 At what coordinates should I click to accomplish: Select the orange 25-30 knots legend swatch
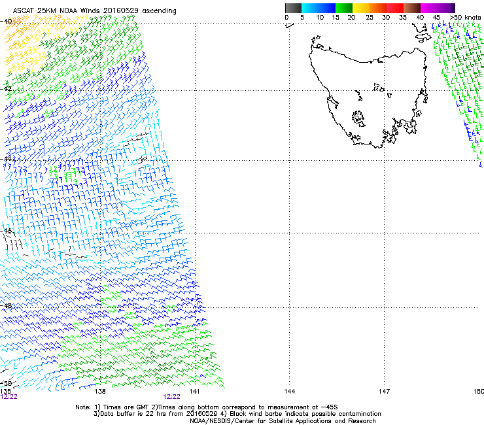tap(378, 8)
